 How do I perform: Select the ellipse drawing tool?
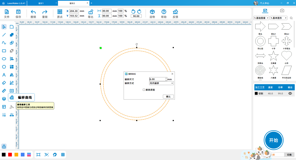point(4,59)
